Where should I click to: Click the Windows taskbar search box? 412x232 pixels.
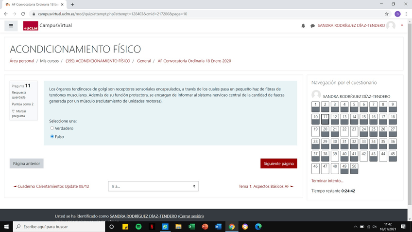(x=59, y=227)
